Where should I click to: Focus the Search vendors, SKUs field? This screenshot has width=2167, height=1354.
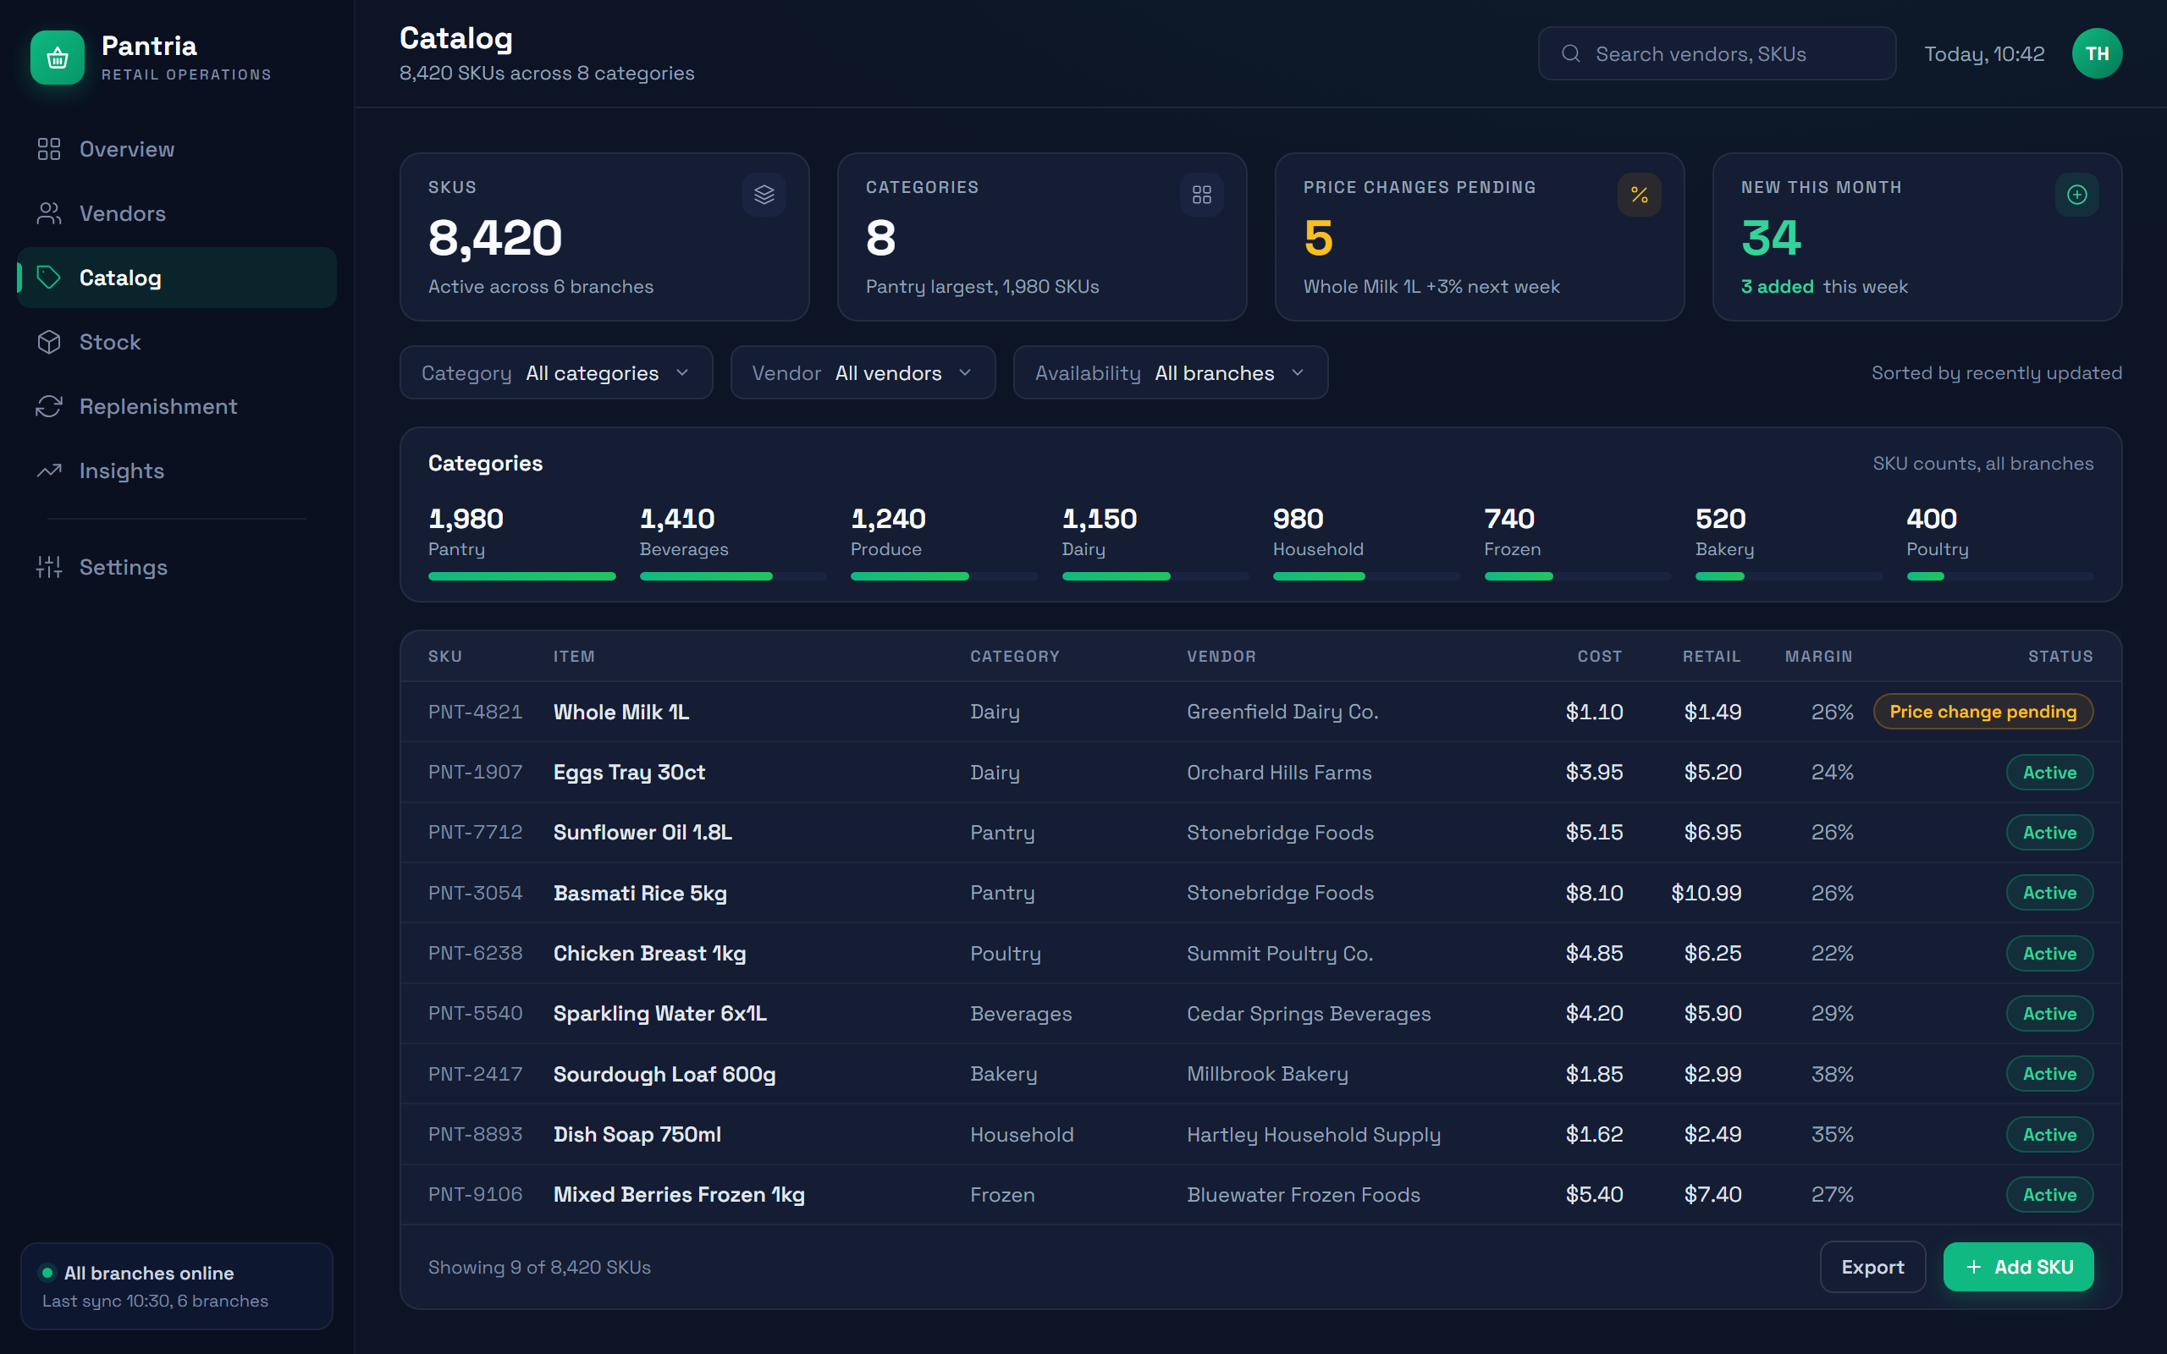[x=1717, y=53]
